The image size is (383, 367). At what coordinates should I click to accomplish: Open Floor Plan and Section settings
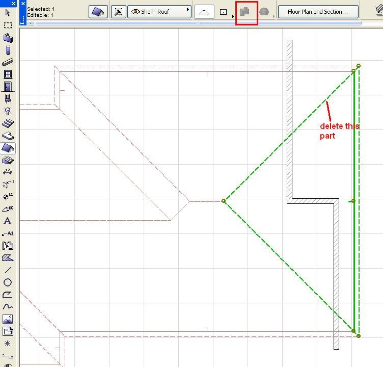coord(318,12)
